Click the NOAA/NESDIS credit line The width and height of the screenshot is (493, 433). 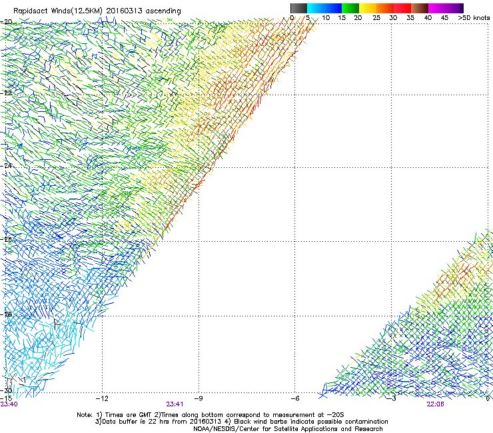288,429
